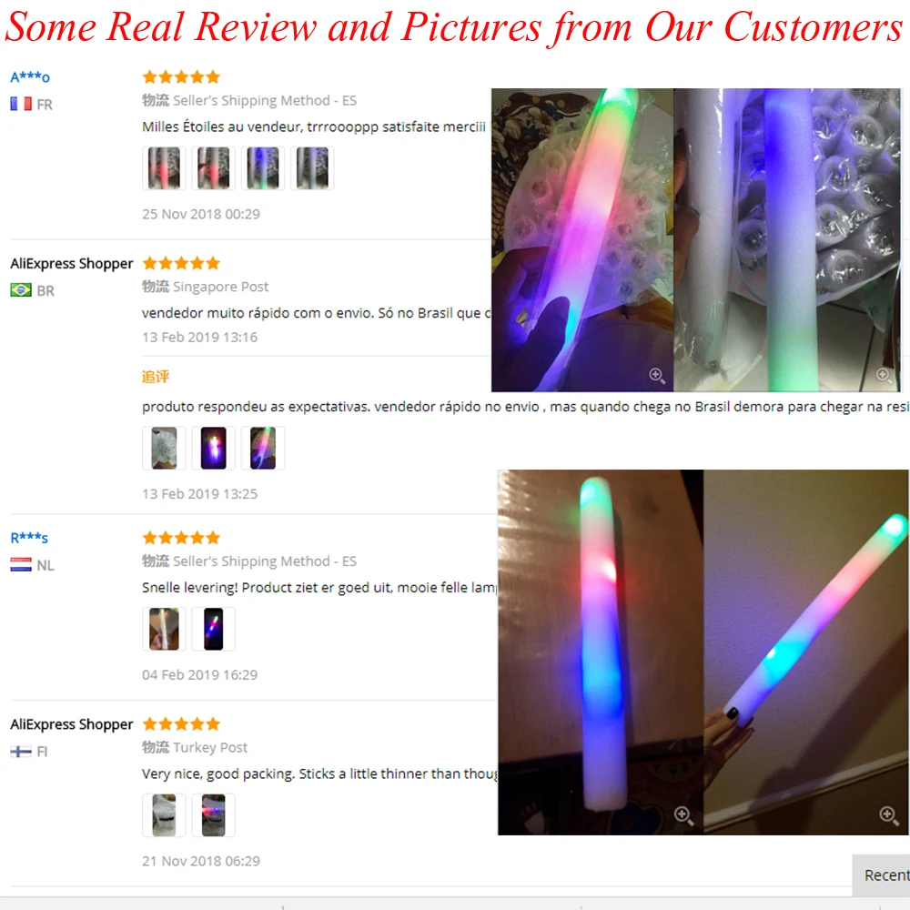This screenshot has height=910, width=910.
Task: Open second thumbnail in Finland review
Action: [x=214, y=815]
